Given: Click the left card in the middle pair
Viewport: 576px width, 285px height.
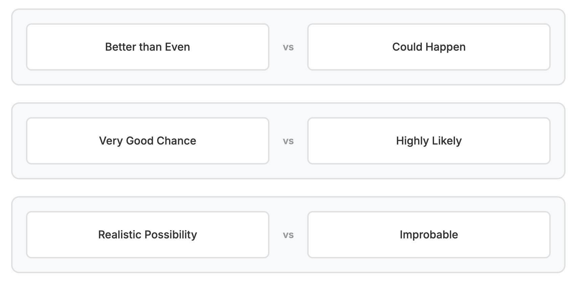Looking at the screenshot, I should [148, 141].
